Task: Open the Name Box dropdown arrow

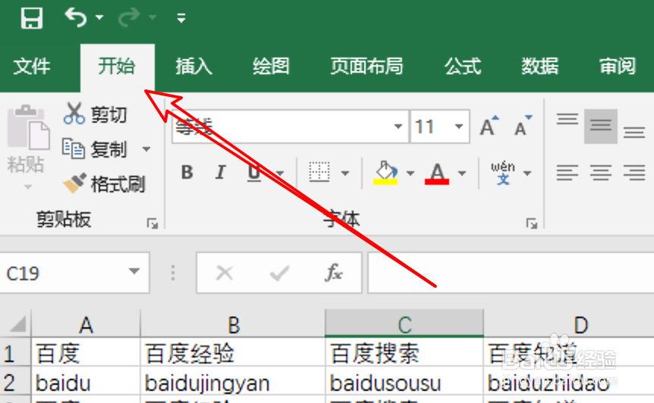Action: click(x=134, y=271)
